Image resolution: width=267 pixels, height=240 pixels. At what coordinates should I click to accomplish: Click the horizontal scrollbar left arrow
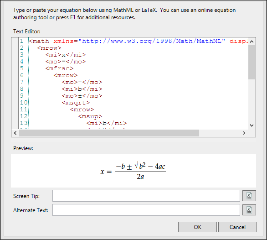(15, 133)
